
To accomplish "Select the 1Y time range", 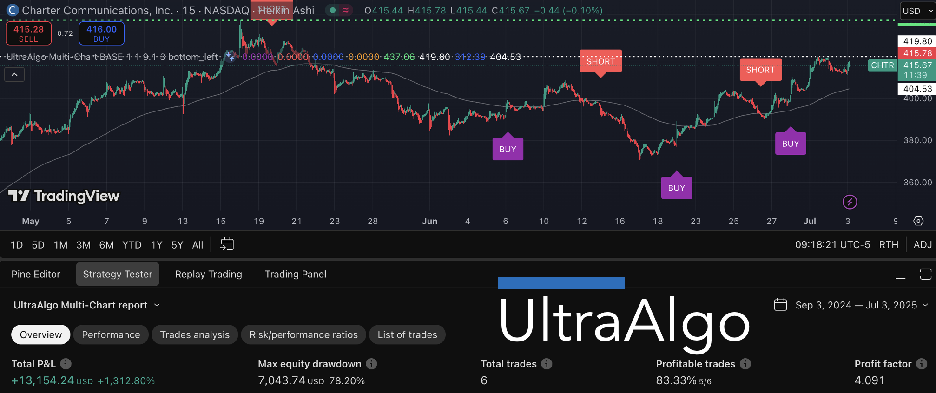I will (x=157, y=245).
